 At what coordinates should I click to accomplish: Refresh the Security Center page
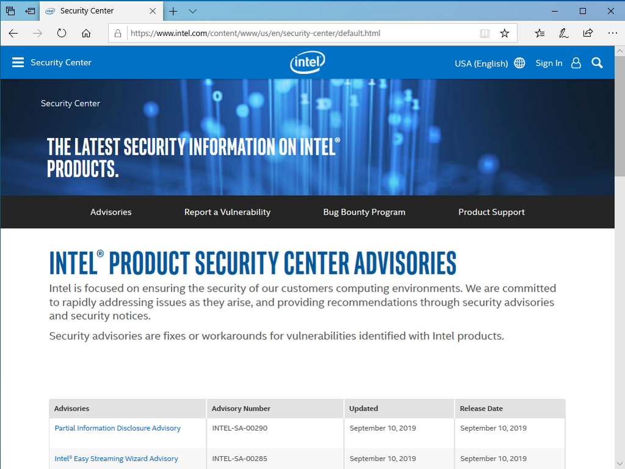60,33
